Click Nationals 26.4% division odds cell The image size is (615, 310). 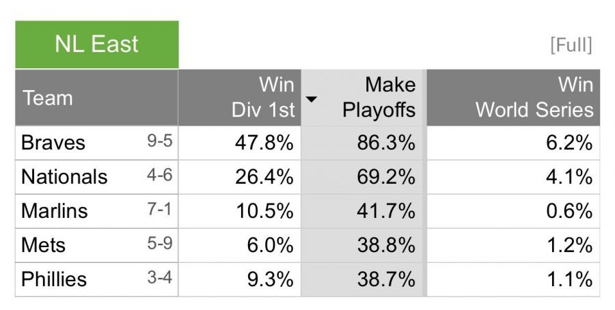264,177
